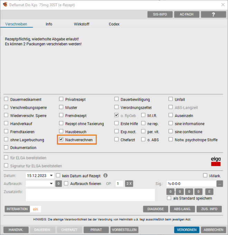Click into the Zusatzinfo text field
This screenshot has height=235, width=228.
pos(90,195)
